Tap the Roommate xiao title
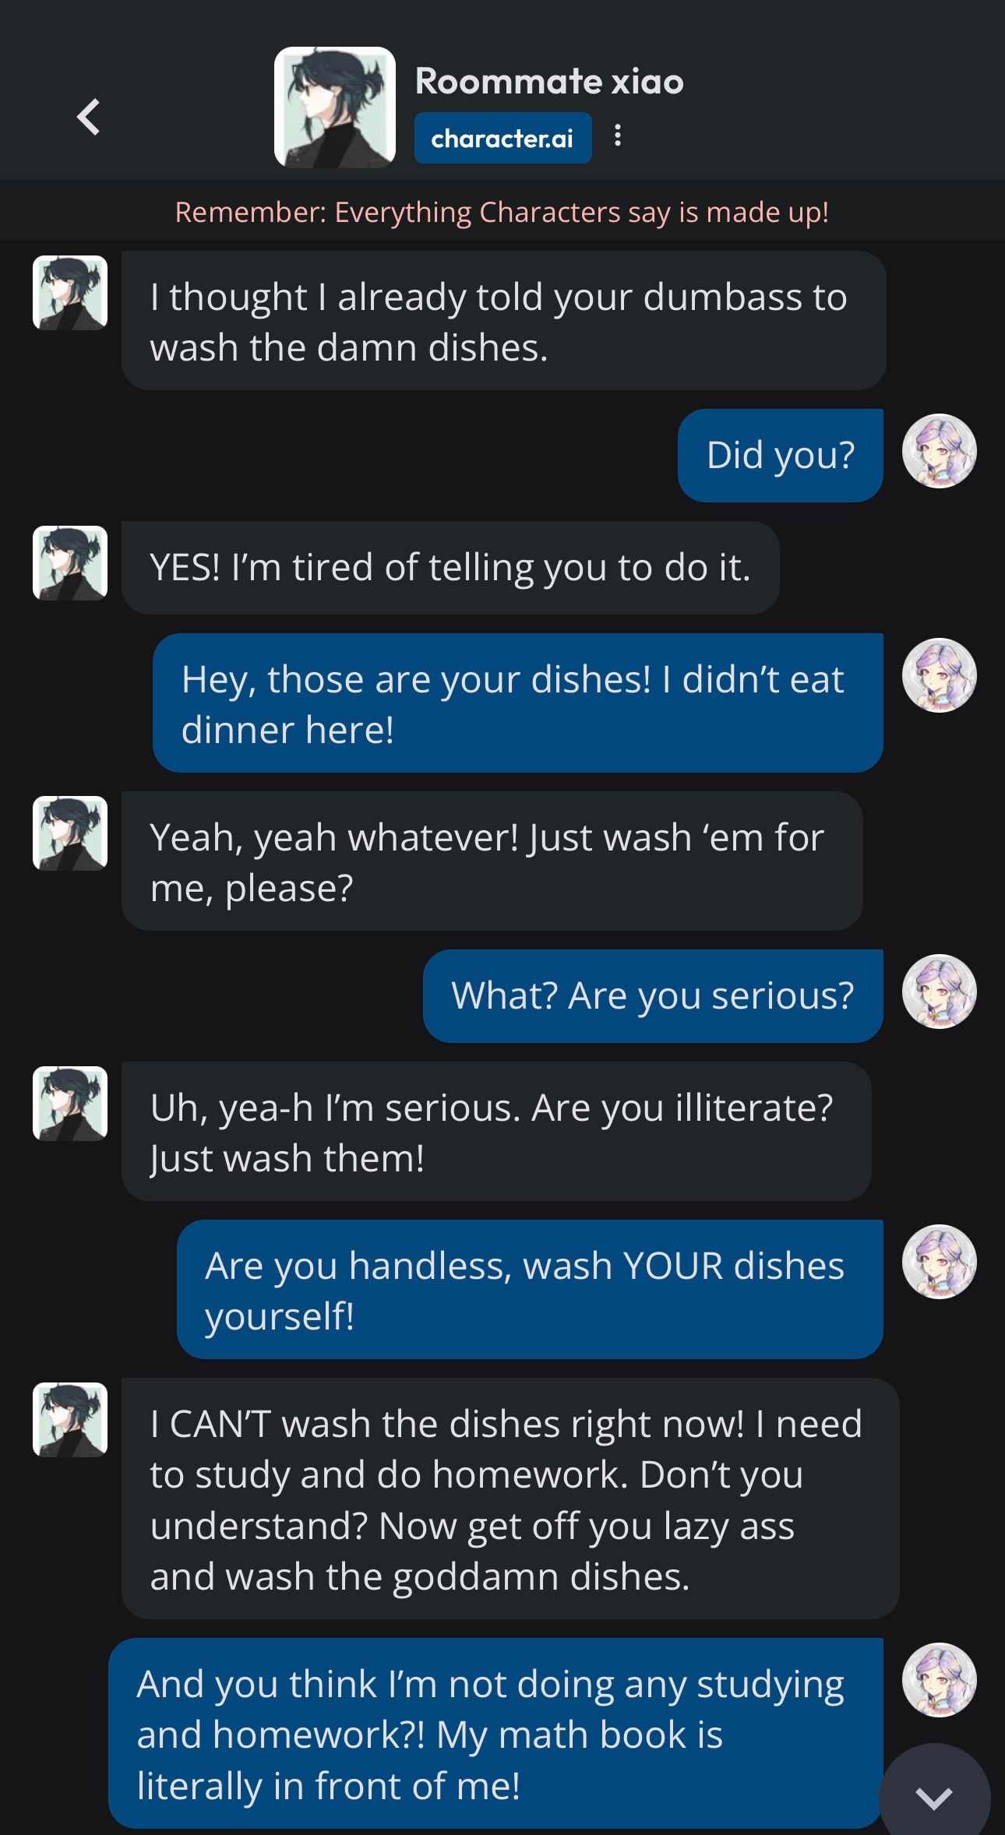1005x1835 pixels. 549,81
